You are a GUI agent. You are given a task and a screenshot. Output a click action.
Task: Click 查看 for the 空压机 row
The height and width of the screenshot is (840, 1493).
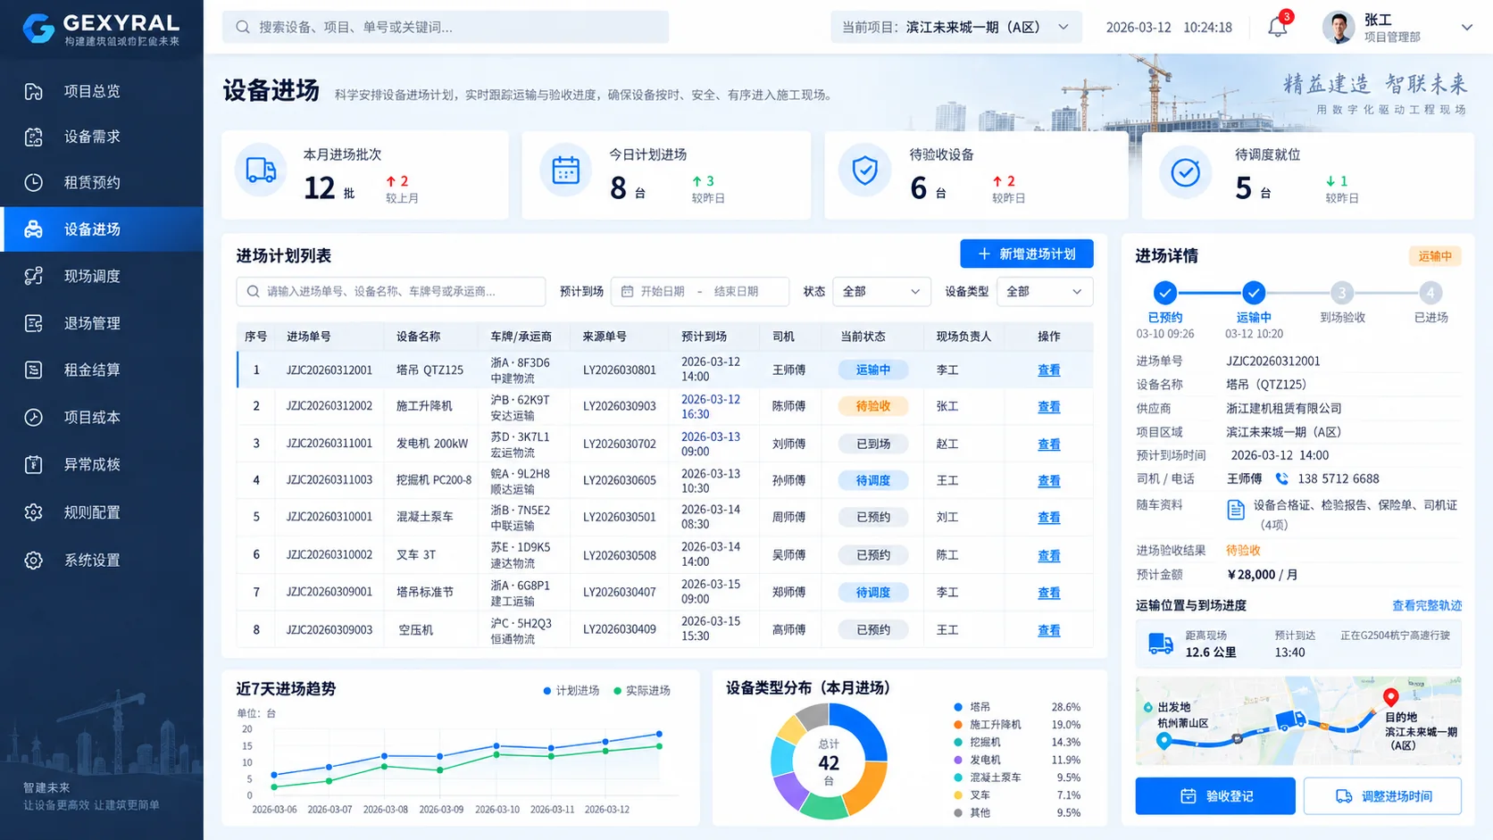pos(1049,630)
